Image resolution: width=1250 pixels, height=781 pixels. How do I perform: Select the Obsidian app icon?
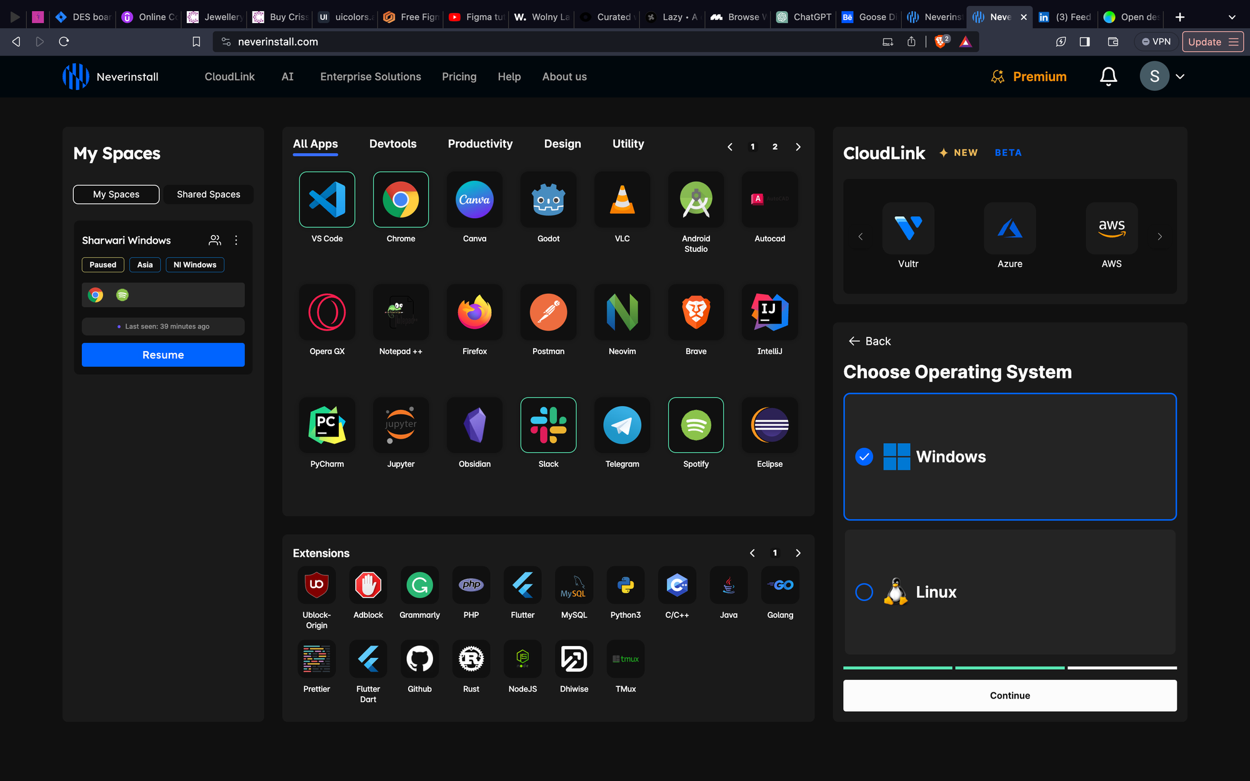pos(474,425)
